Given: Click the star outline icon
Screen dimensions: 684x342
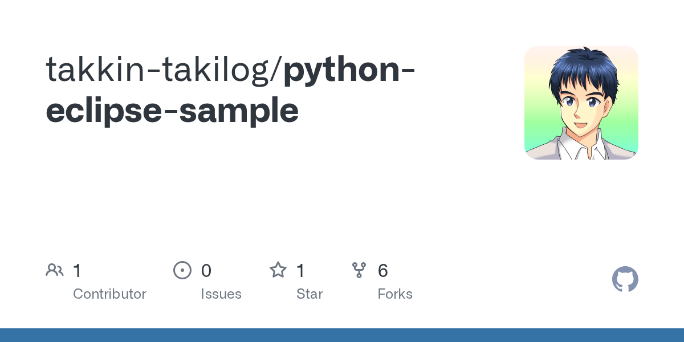Looking at the screenshot, I should click(278, 270).
